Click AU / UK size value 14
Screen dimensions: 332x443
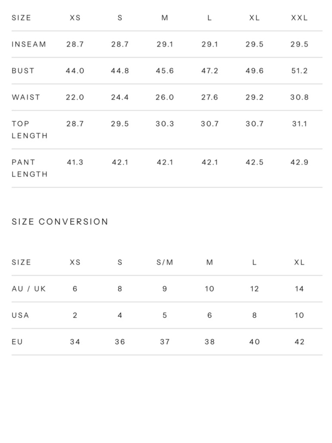[299, 289]
